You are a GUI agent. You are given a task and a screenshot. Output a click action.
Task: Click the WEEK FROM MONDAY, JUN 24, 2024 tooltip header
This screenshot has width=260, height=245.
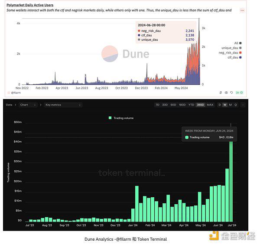(x=209, y=131)
